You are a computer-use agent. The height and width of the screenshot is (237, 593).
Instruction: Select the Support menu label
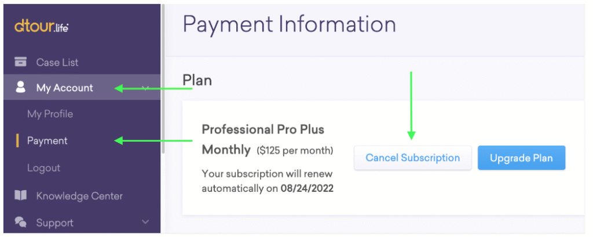click(54, 223)
